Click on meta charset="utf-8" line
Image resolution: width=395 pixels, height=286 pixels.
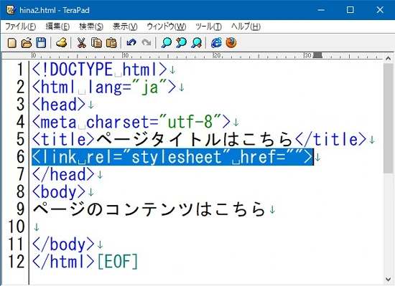(x=131, y=122)
